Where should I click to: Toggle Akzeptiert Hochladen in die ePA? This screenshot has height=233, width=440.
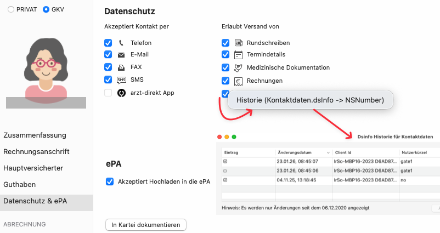tap(110, 181)
